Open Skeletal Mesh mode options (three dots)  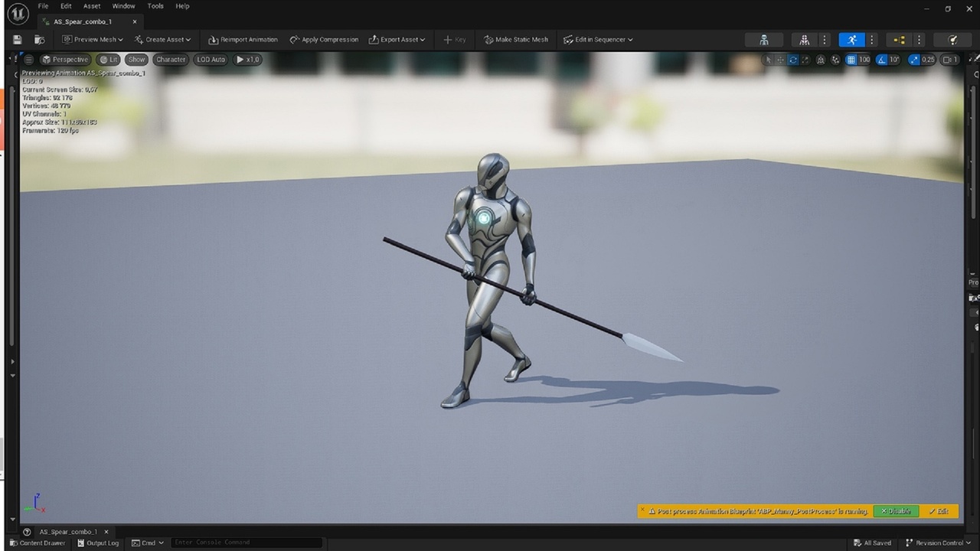(824, 40)
